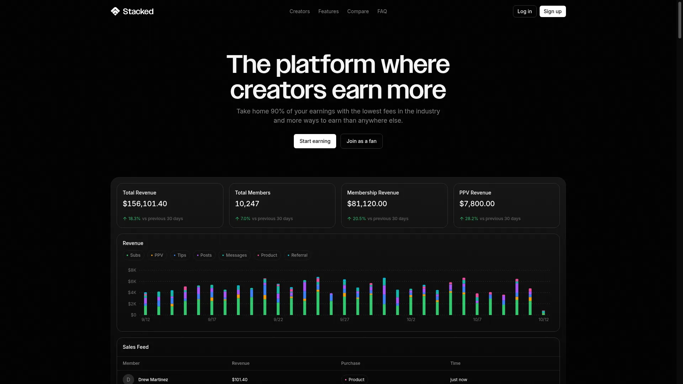Click the green up-arrow under Total Revenue
This screenshot has width=683, height=384.
[125, 219]
